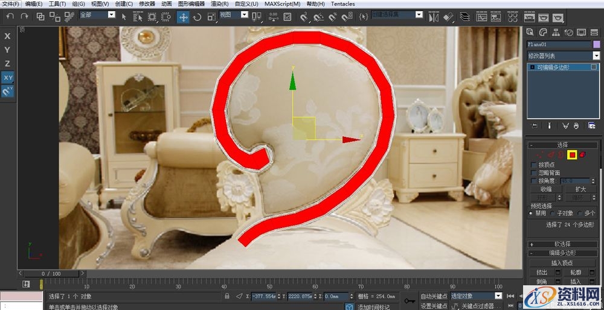Click the 插入顶点 button
The width and height of the screenshot is (604, 310).
point(562,263)
